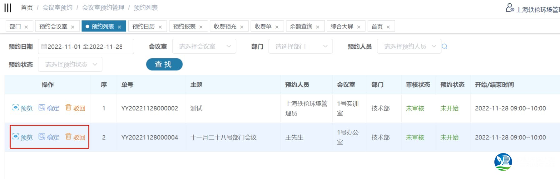Click 驳回 trash icon in first row
This screenshot has height=179, width=560.
[x=68, y=108]
